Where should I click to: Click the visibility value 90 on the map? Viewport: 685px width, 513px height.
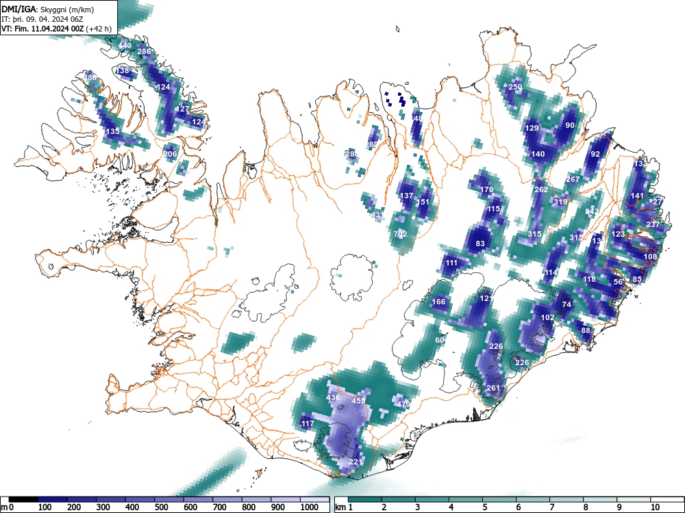[570, 125]
